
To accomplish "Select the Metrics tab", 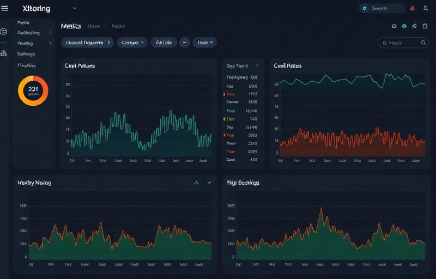I will (x=71, y=26).
